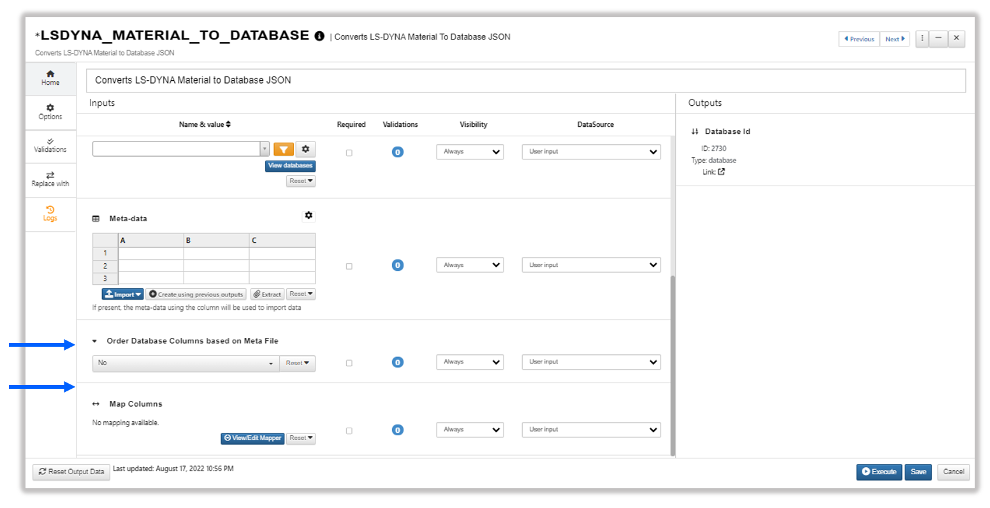This screenshot has height=508, width=990.
Task: Click the info icon beside worker title
Action: [x=319, y=36]
